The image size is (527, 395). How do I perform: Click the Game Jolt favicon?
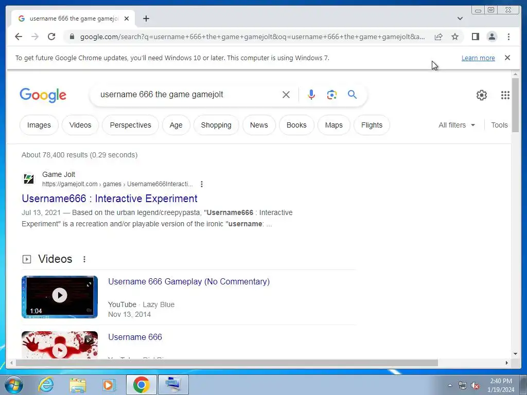pos(29,178)
